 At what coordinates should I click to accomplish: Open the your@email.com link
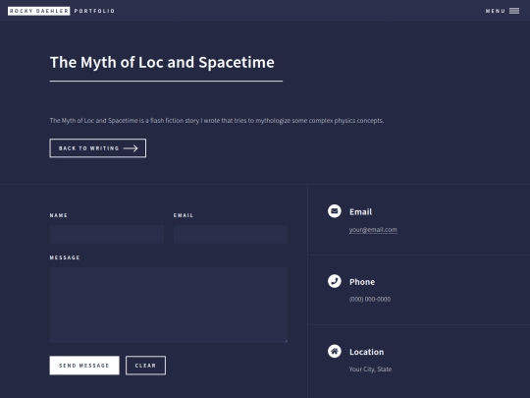[373, 229]
